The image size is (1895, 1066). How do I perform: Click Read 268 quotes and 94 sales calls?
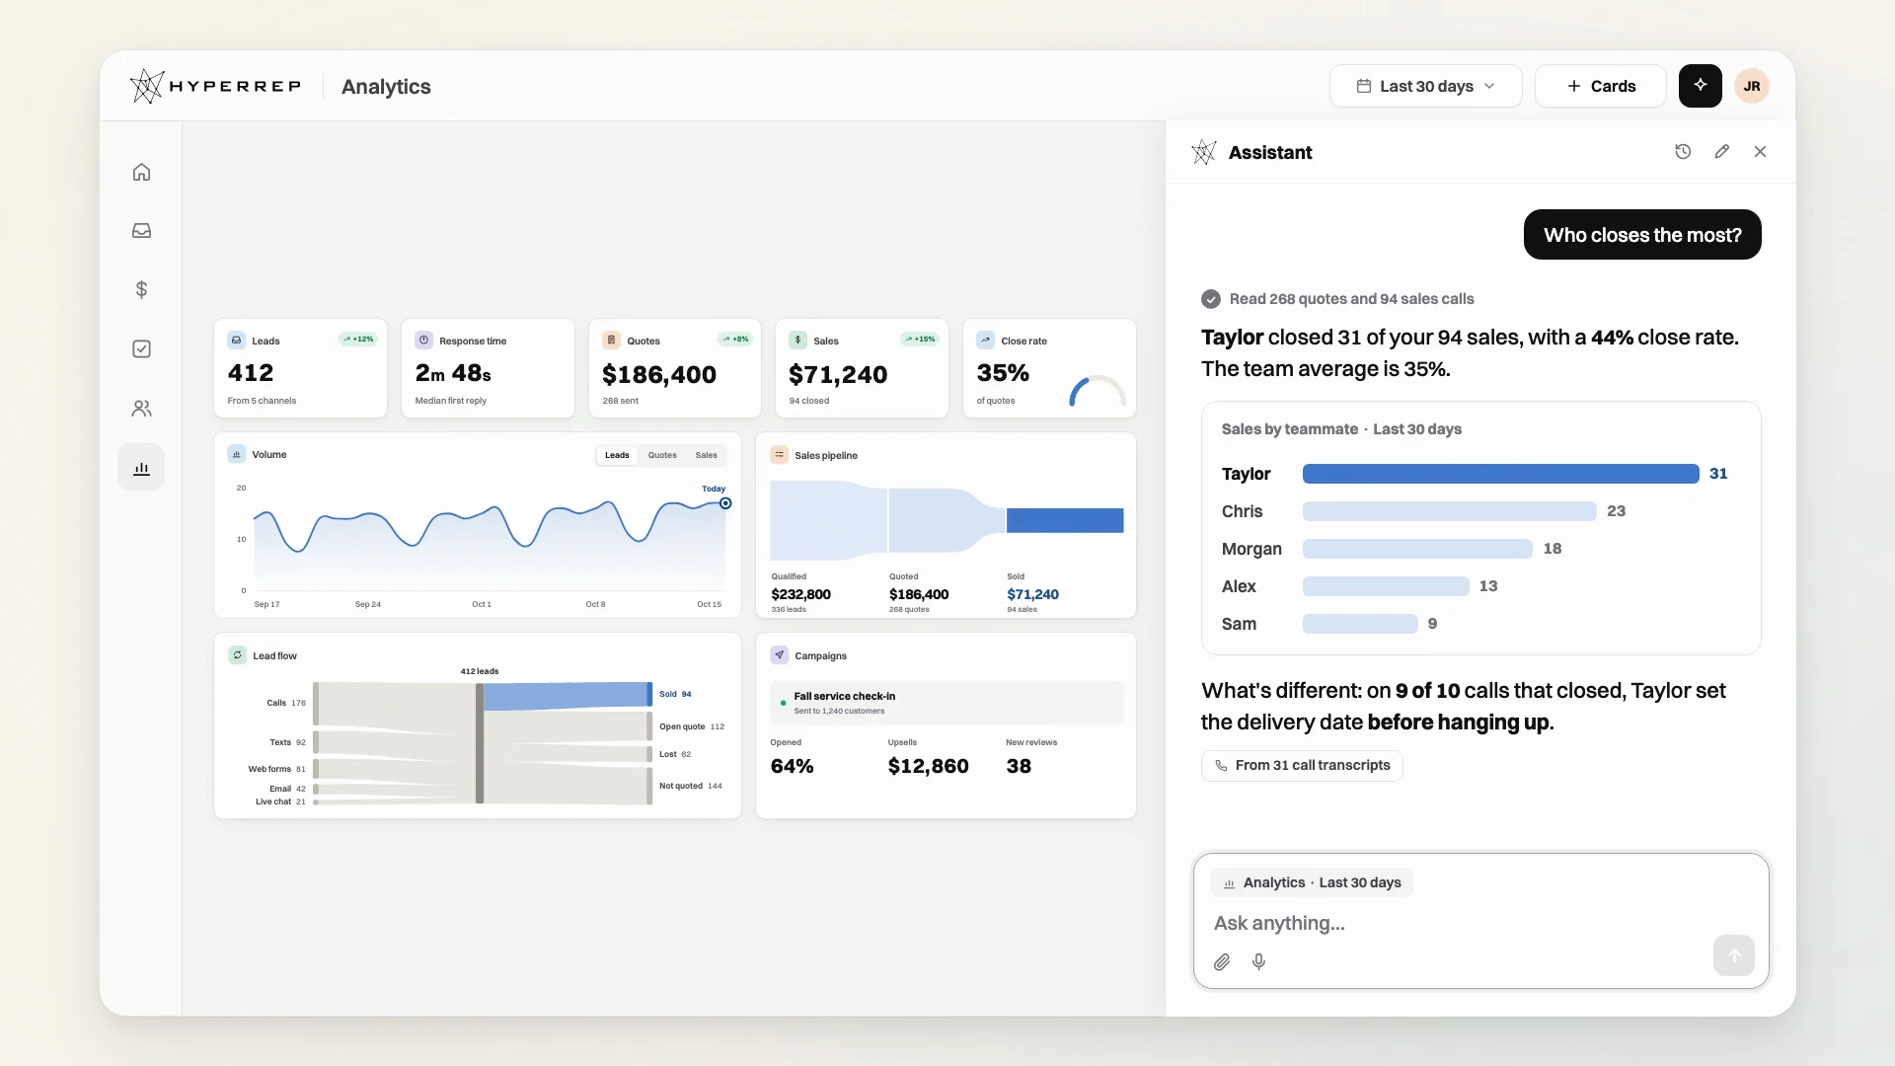(1351, 299)
